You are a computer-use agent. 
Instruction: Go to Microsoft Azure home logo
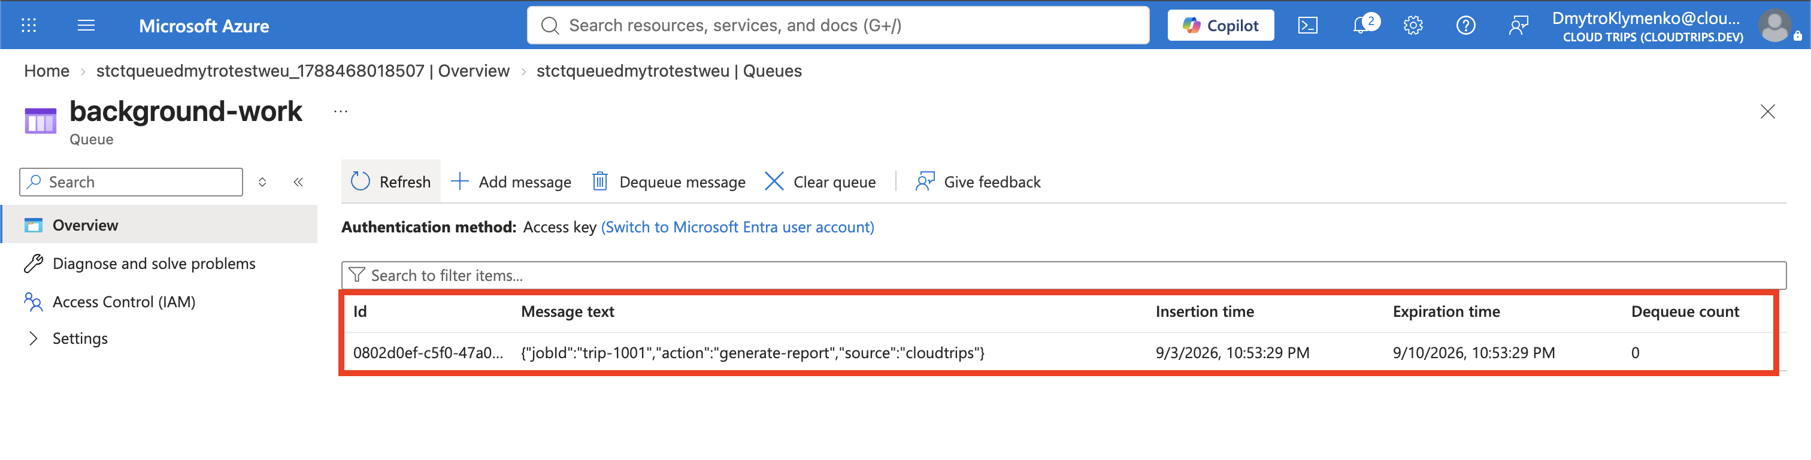click(204, 26)
